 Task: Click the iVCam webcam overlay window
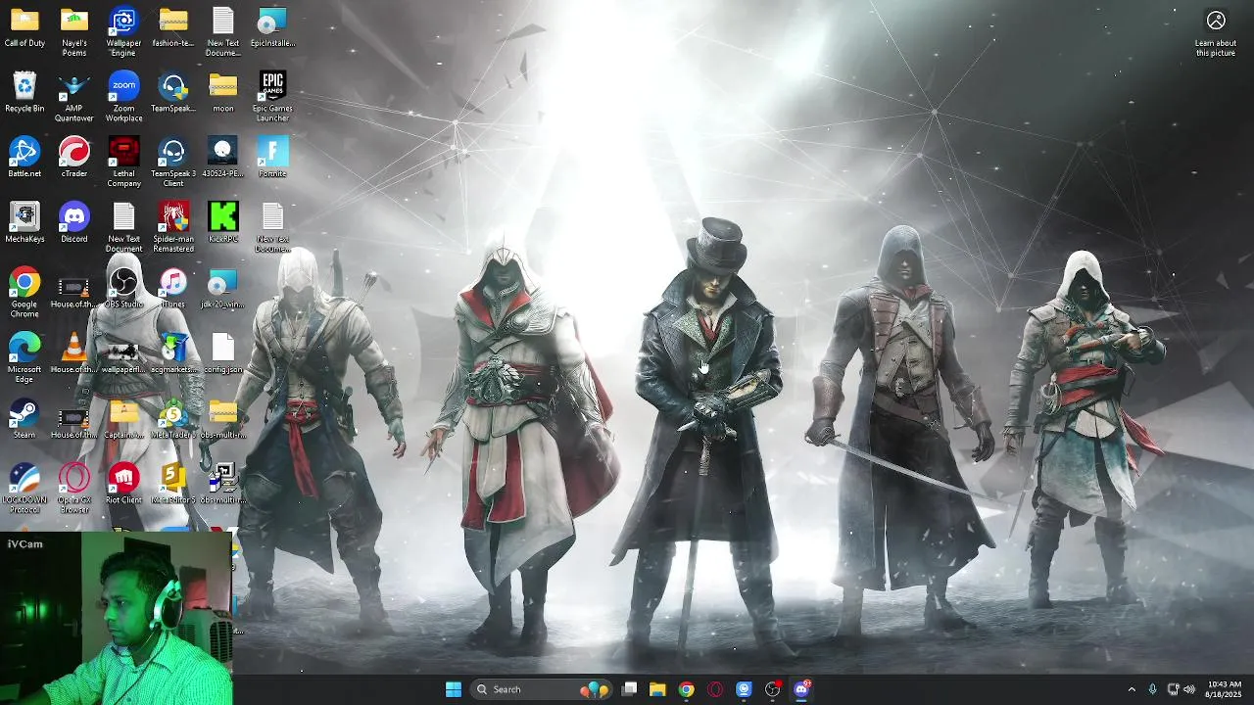click(117, 619)
